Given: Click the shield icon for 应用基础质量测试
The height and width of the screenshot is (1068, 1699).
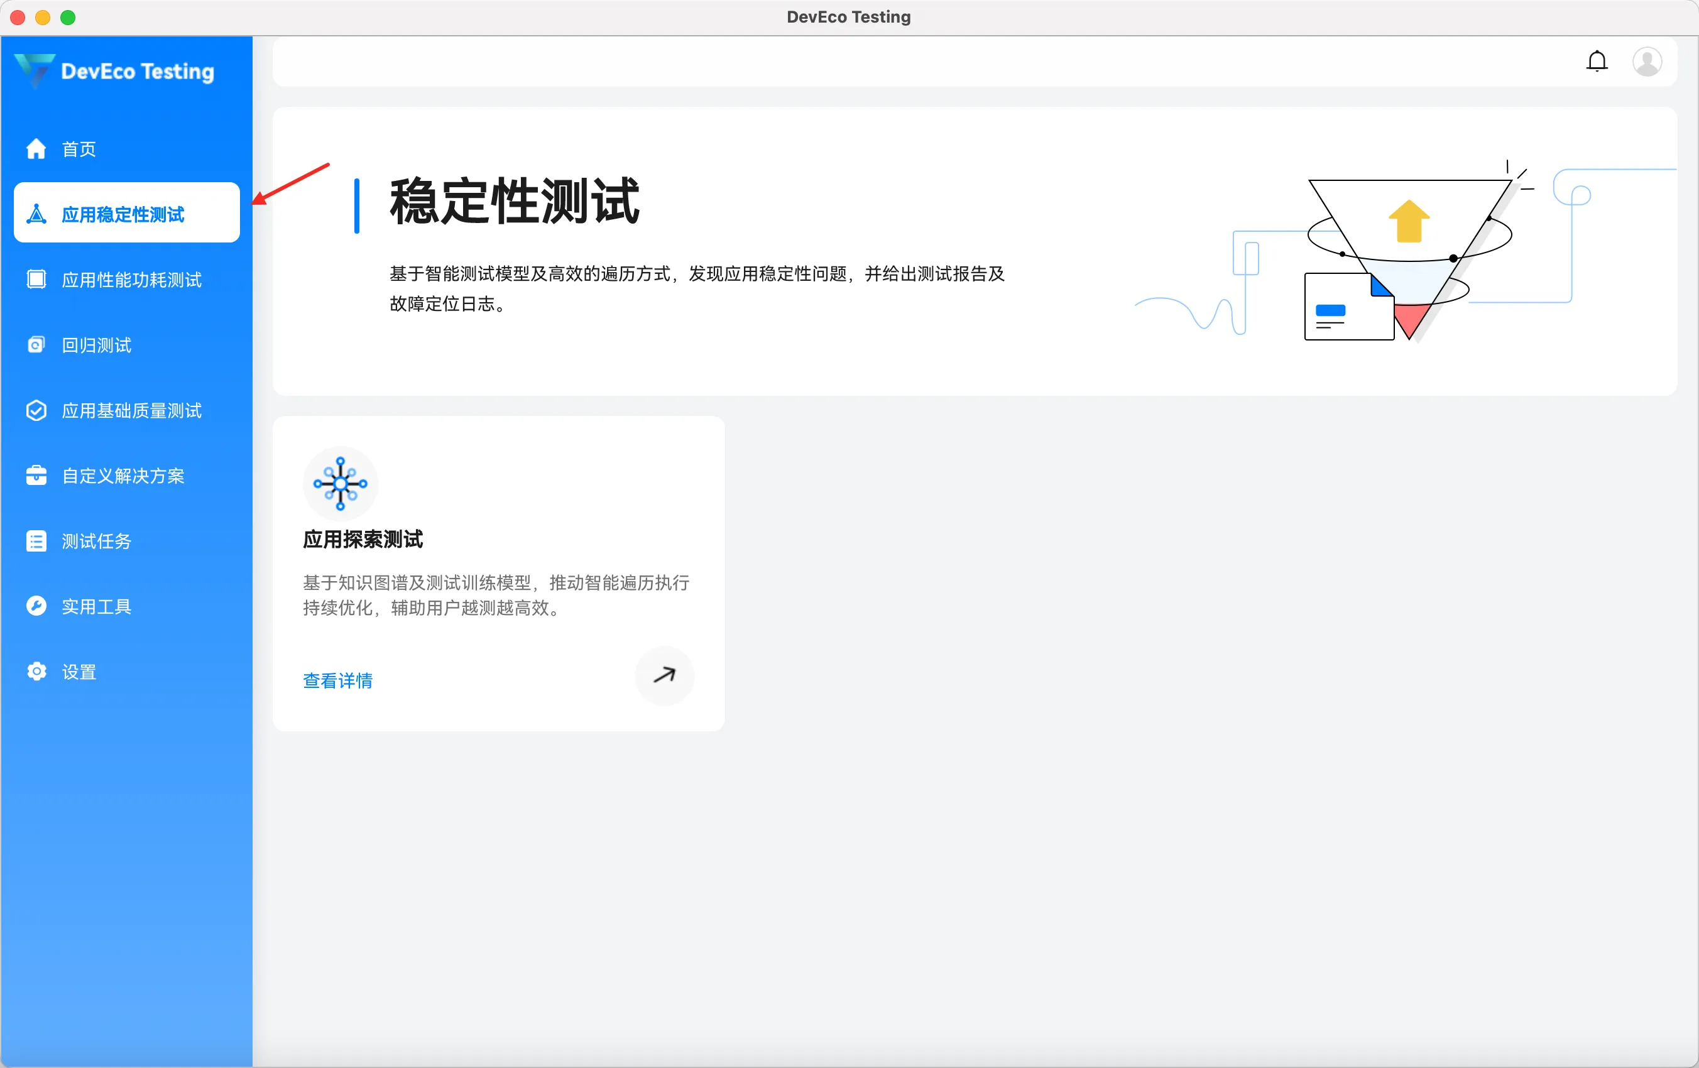Looking at the screenshot, I should coord(36,411).
